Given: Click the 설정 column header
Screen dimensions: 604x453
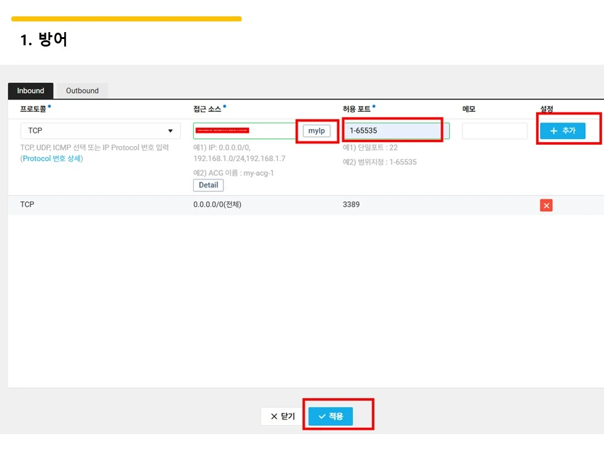Looking at the screenshot, I should [x=546, y=109].
